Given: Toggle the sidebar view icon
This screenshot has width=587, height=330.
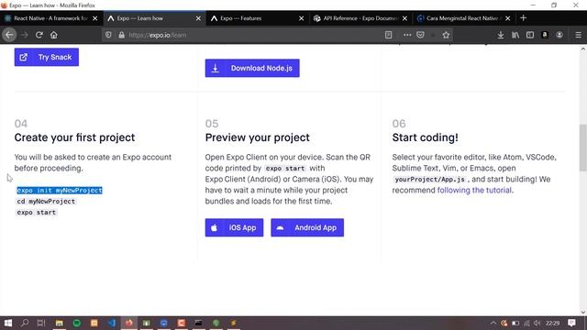Looking at the screenshot, I should click(x=530, y=35).
